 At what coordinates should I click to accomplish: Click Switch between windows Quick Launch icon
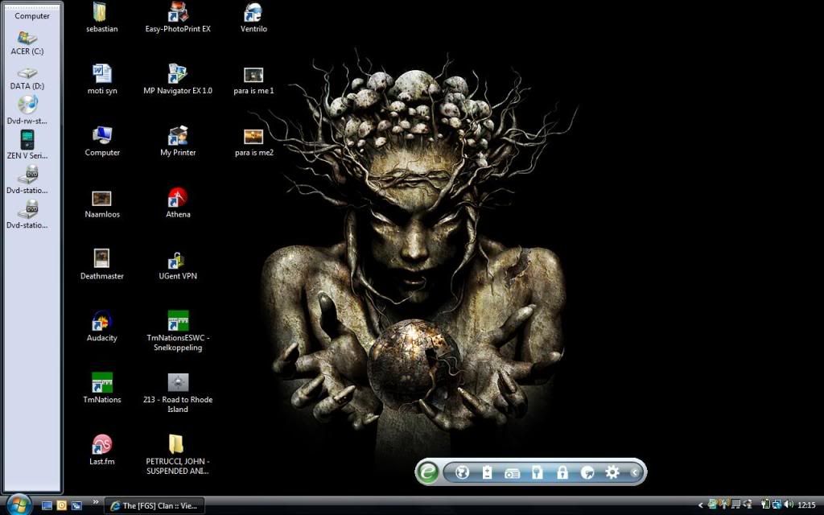coord(76,505)
